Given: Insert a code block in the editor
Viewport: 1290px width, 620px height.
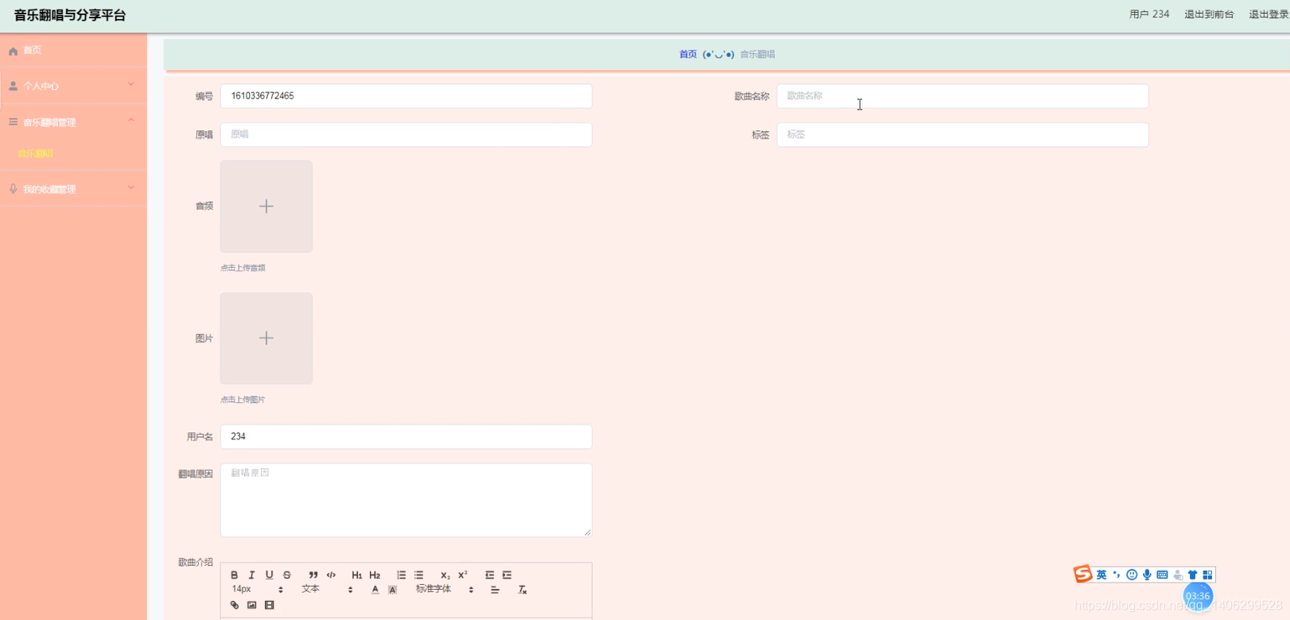Looking at the screenshot, I should [x=332, y=575].
